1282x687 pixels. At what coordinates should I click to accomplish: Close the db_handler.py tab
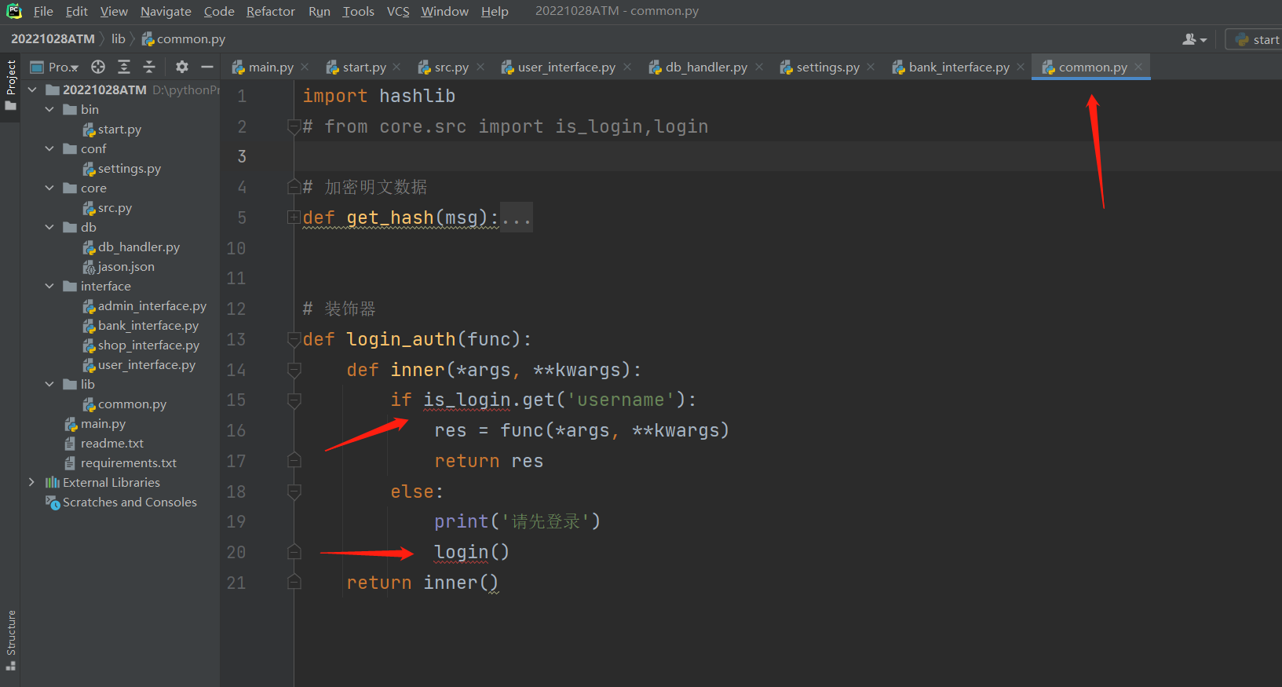tap(759, 68)
